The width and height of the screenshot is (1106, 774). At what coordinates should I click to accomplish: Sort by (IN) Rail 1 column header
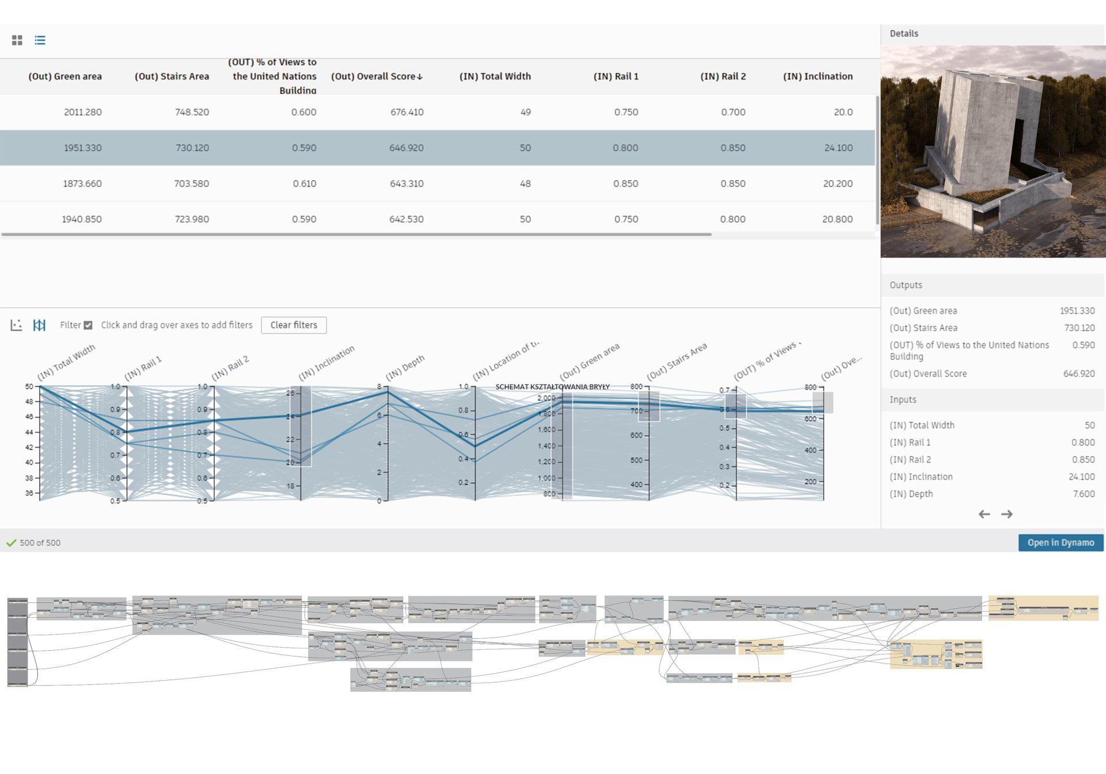[x=616, y=77]
